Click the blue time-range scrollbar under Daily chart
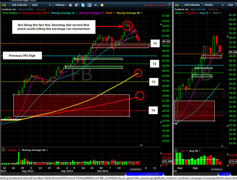237x180 pixels. pyautogui.click(x=144, y=174)
